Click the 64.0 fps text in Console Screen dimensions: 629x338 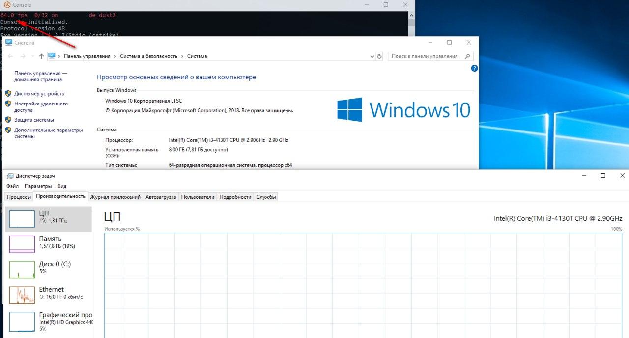click(14, 15)
